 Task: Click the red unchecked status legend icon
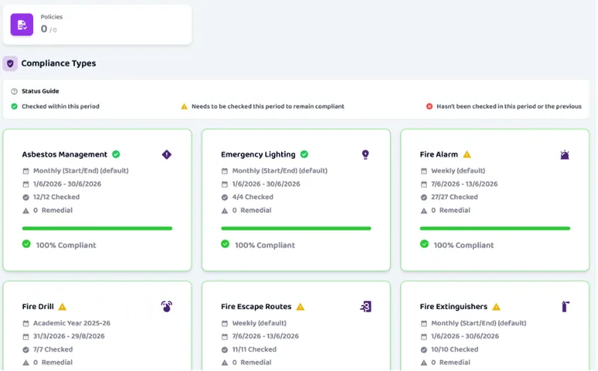(x=429, y=107)
